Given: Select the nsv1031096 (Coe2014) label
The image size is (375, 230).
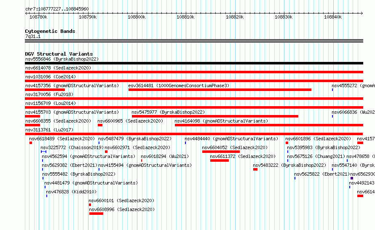Looking at the screenshot, I should pyautogui.click(x=51, y=77).
